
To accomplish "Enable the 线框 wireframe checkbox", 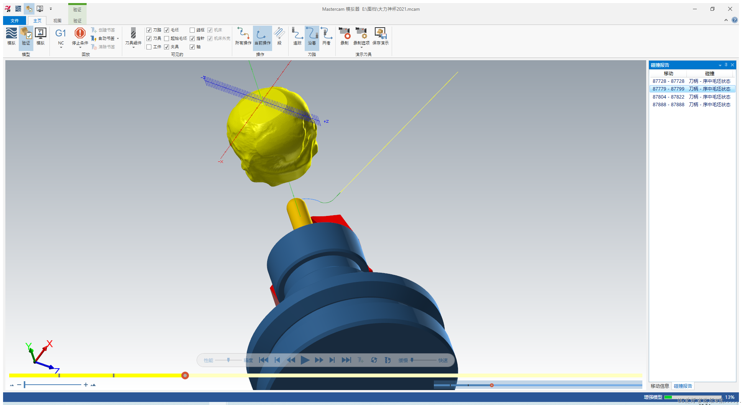I will click(192, 30).
